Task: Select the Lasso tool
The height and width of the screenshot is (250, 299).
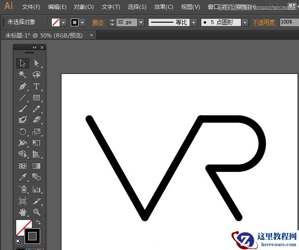Action: [37, 74]
